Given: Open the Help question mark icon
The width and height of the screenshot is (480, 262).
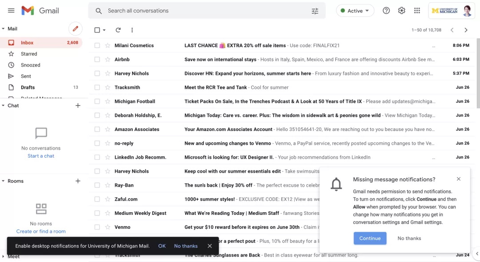Looking at the screenshot, I should [386, 11].
